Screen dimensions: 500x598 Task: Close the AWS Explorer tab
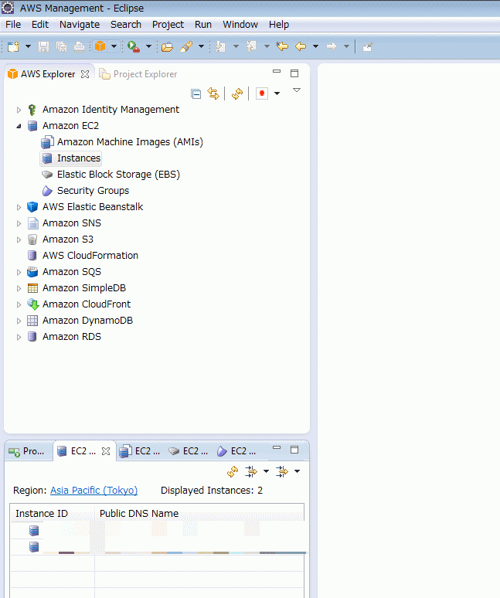(x=85, y=74)
